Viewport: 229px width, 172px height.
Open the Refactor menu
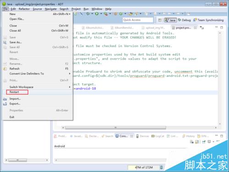pyautogui.click(x=24, y=9)
